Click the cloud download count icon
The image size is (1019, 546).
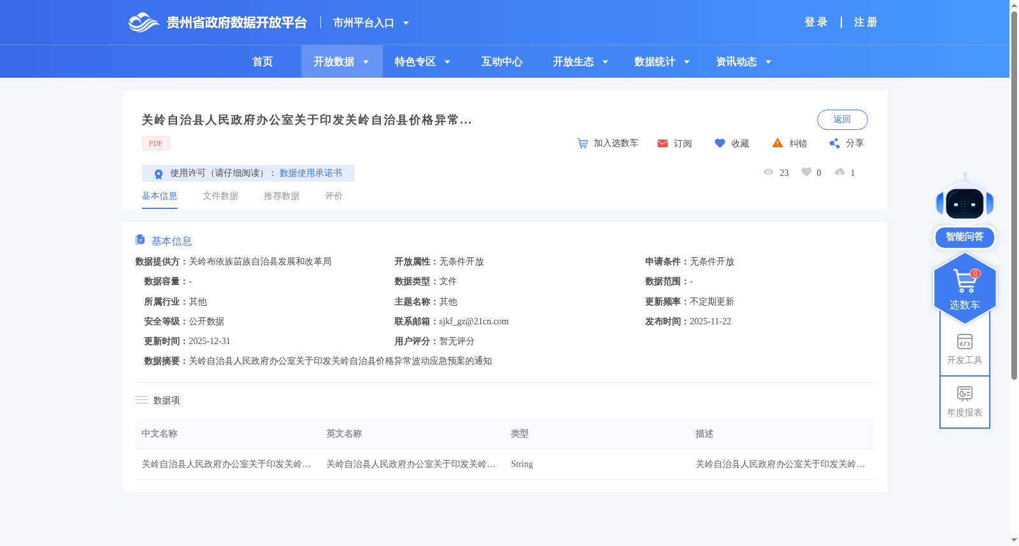(839, 172)
